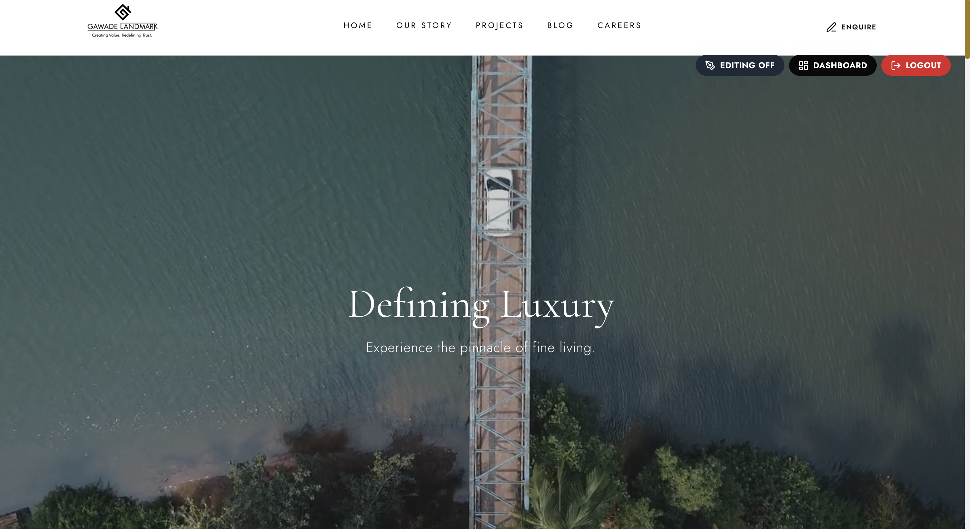
Task: Click the white car on the bridge
Action: tap(498, 202)
